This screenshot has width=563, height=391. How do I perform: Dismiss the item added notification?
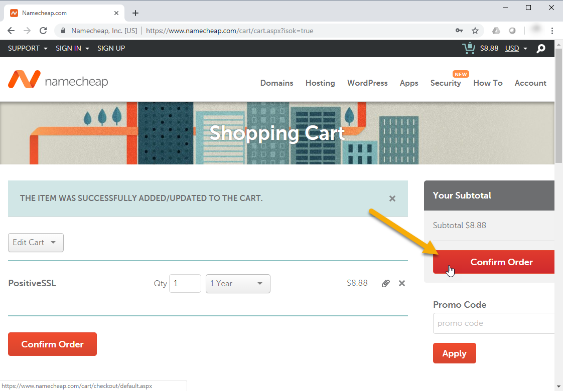pos(392,199)
